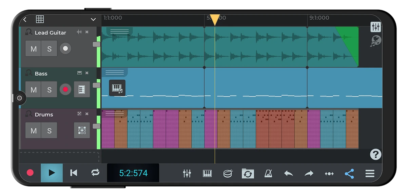Solo the Bass track
This screenshot has width=407, height=196.
(49, 90)
